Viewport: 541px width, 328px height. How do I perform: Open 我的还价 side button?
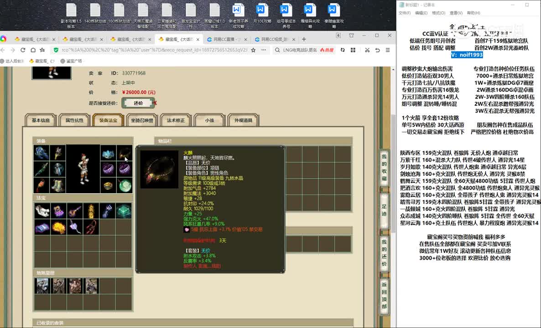(384, 253)
